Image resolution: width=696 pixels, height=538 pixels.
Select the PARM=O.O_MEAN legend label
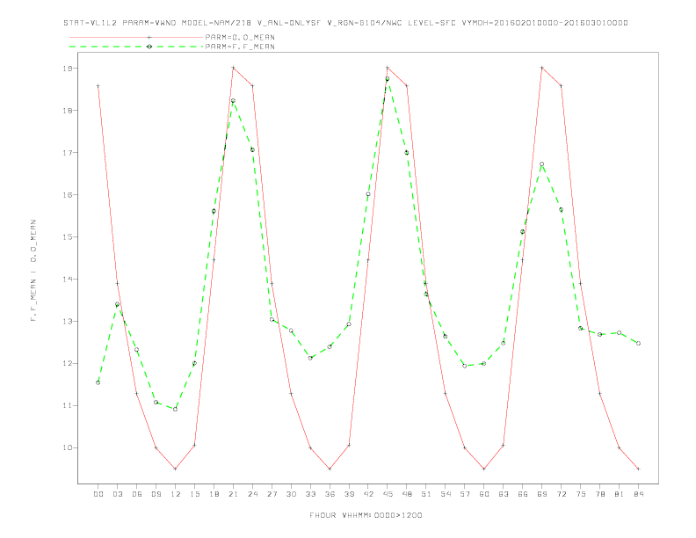click(240, 37)
